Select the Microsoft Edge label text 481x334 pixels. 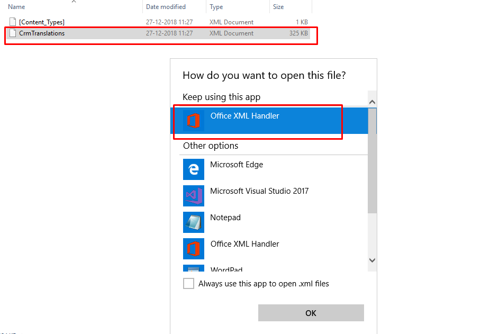click(x=237, y=165)
